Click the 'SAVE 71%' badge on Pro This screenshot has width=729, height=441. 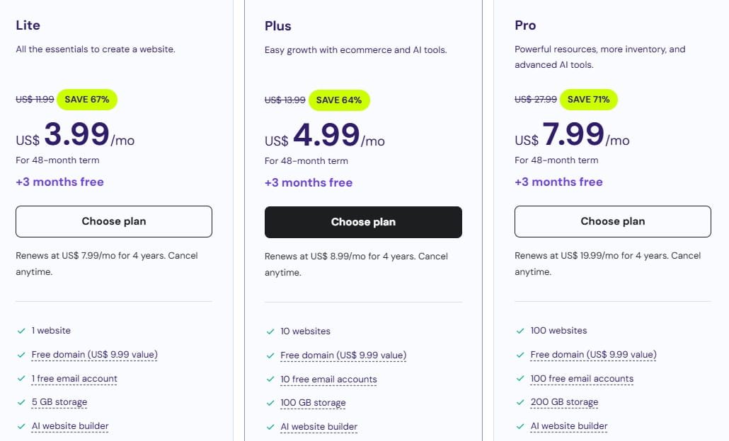[x=589, y=99]
